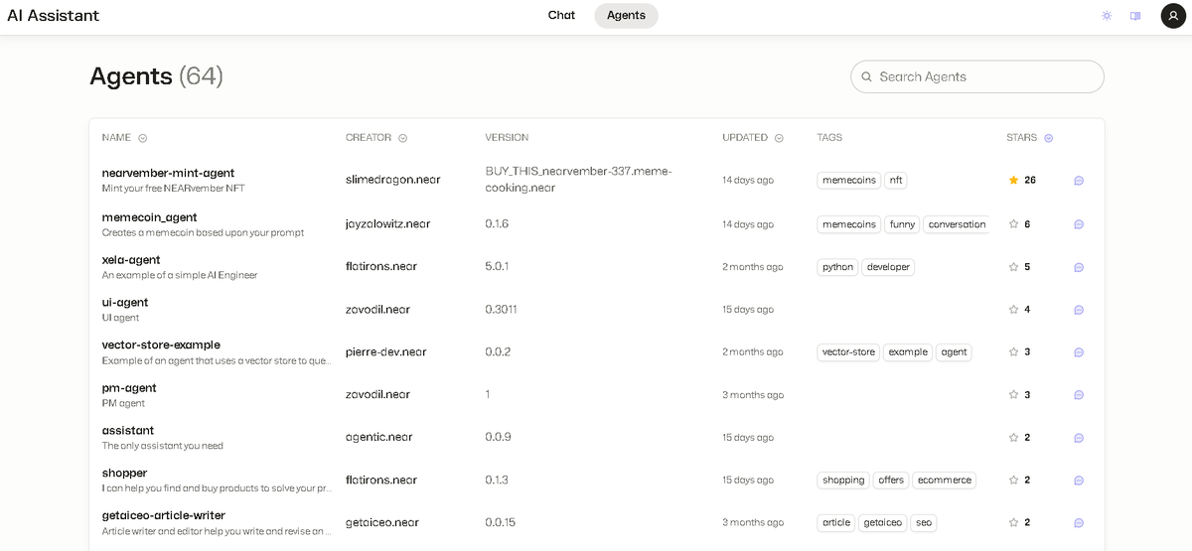The width and height of the screenshot is (1192, 551).
Task: Star the shopper agent
Action: point(1013,481)
